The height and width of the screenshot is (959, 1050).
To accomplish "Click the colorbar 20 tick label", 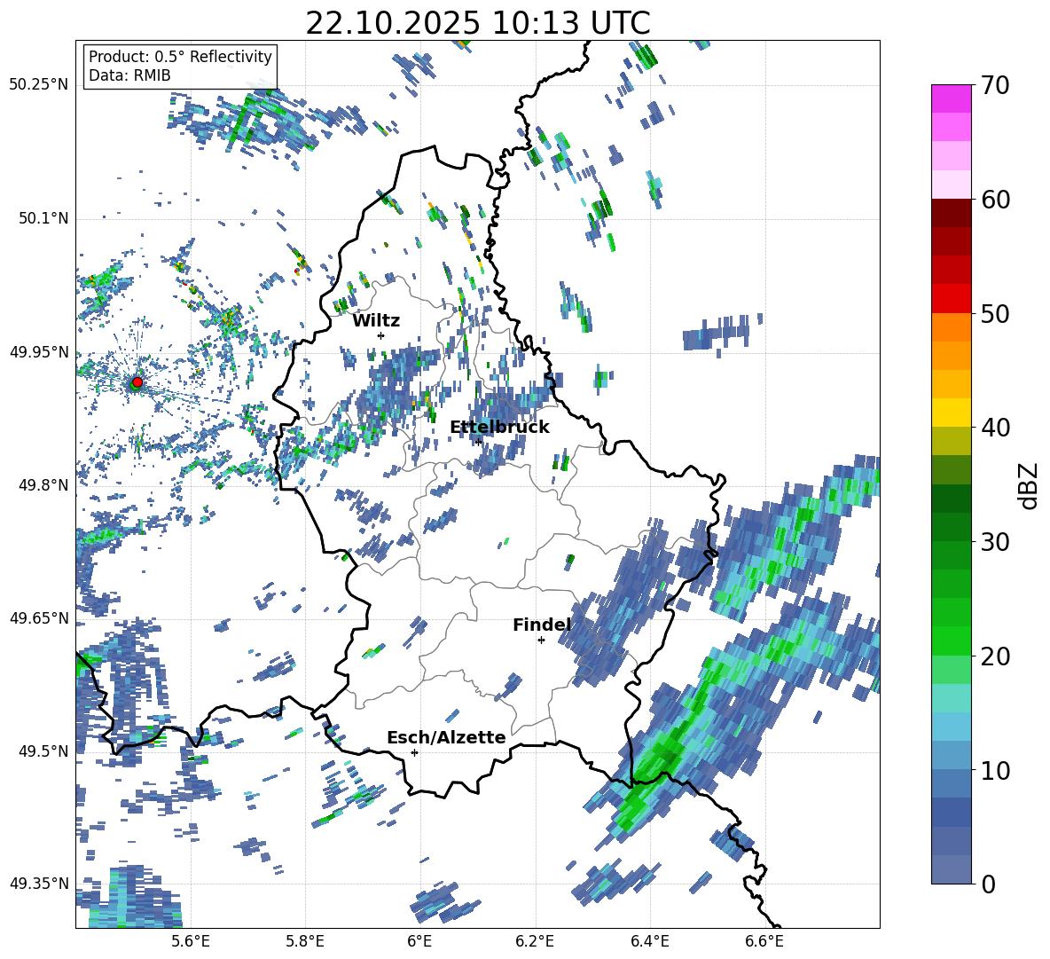I will pyautogui.click(x=995, y=656).
